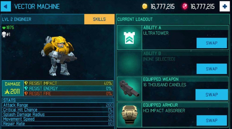Swap the equipped weapon
The image size is (232, 129).
point(212,95)
